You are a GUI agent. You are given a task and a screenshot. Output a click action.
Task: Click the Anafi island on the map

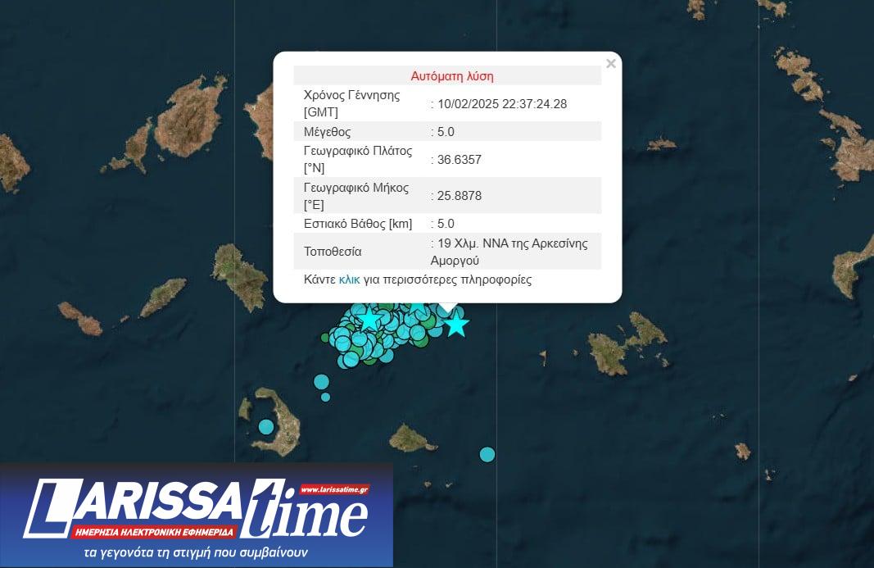pos(413,438)
